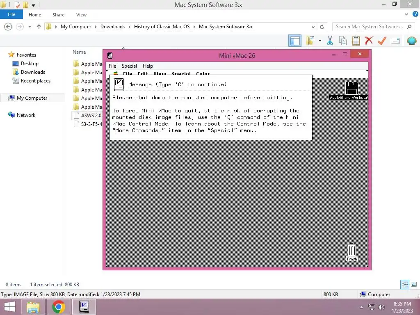Open the Explorer Help question mark icon
This screenshot has width=420, height=315.
[415, 14]
